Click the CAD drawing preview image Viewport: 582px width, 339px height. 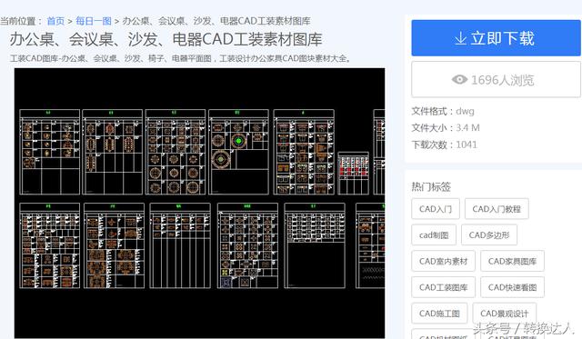[200, 203]
